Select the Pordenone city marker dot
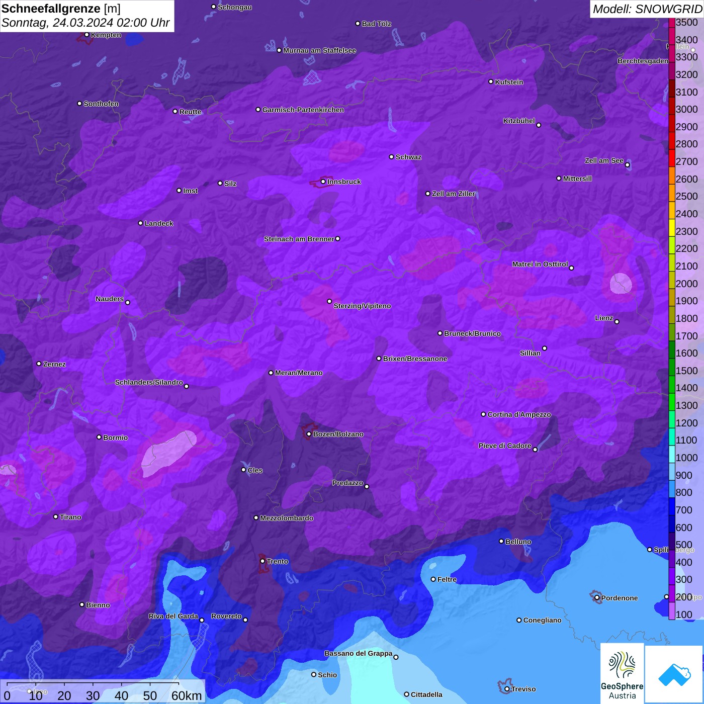This screenshot has height=704, width=704. click(597, 597)
